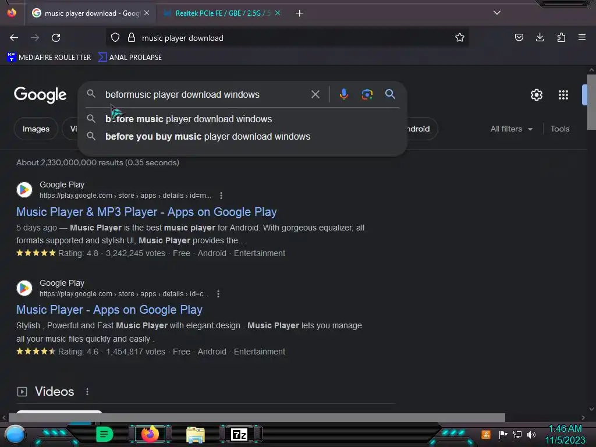
Task: Click inside the Google search text box
Action: click(205, 95)
